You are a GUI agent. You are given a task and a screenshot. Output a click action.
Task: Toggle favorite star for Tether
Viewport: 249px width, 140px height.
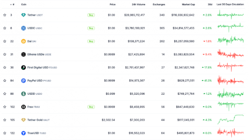point(5,15)
